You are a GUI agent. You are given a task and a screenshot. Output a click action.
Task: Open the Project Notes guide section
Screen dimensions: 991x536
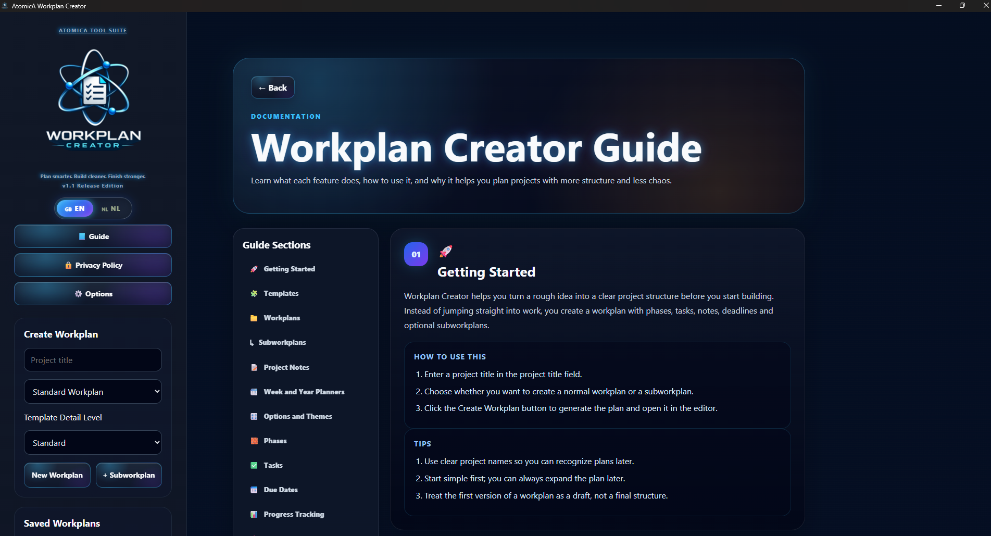click(305, 368)
